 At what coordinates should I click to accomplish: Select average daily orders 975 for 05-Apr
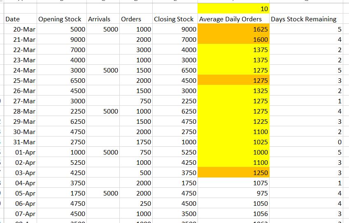[233, 193]
